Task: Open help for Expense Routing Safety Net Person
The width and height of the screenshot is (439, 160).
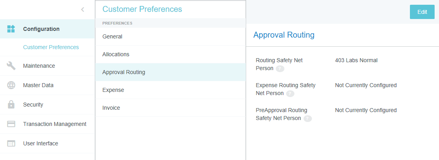Action: click(290, 93)
